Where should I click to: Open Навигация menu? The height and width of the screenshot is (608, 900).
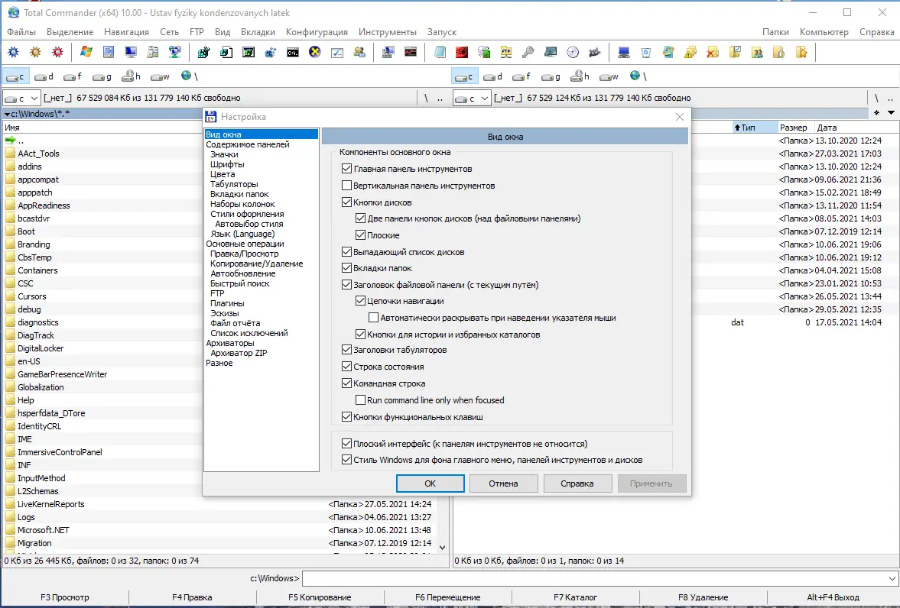126,32
